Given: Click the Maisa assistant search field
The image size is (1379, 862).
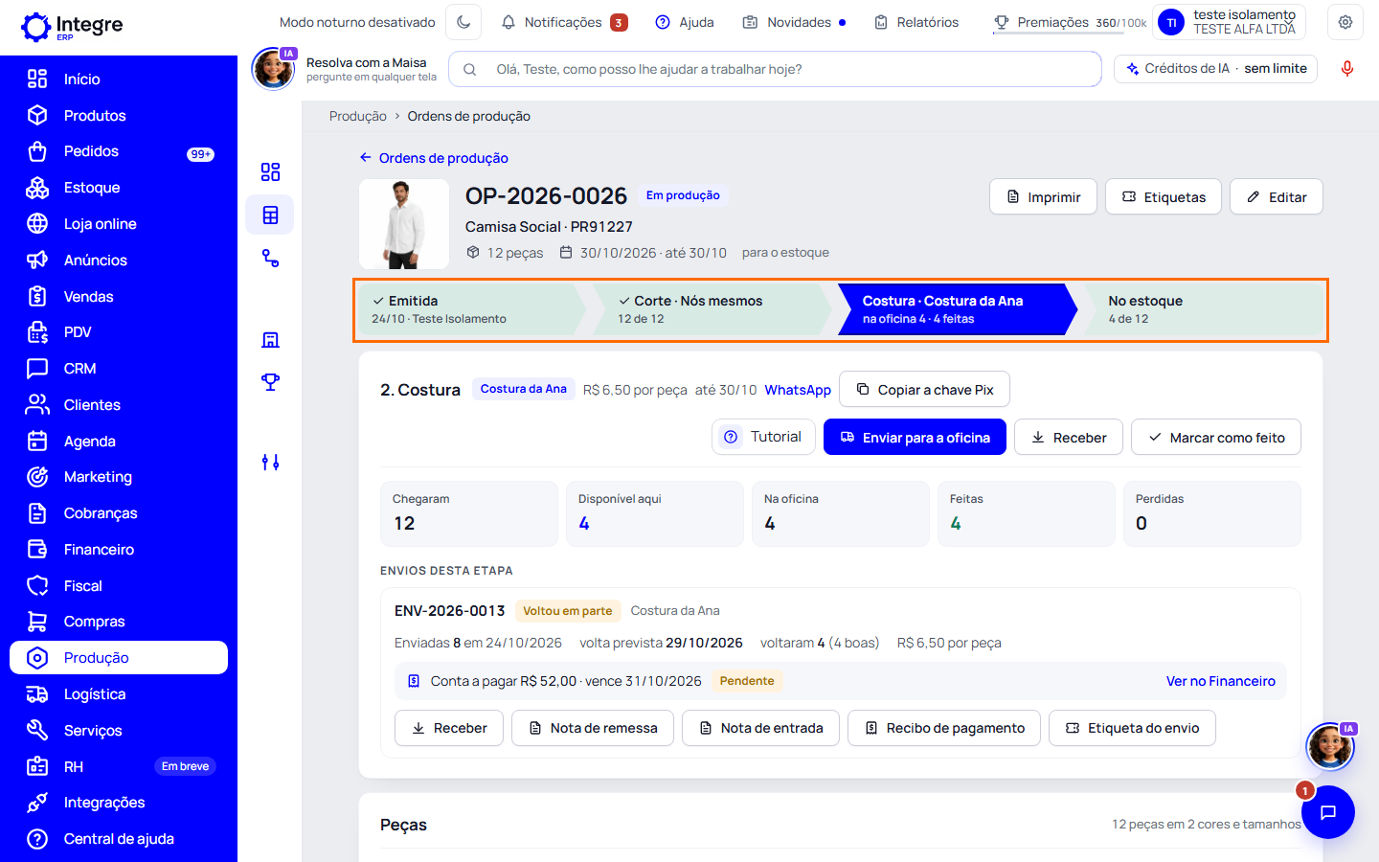Looking at the screenshot, I should (775, 69).
